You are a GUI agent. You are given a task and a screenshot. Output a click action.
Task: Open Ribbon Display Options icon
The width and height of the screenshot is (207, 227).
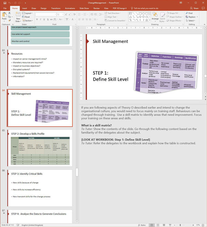pyautogui.click(x=181, y=3)
